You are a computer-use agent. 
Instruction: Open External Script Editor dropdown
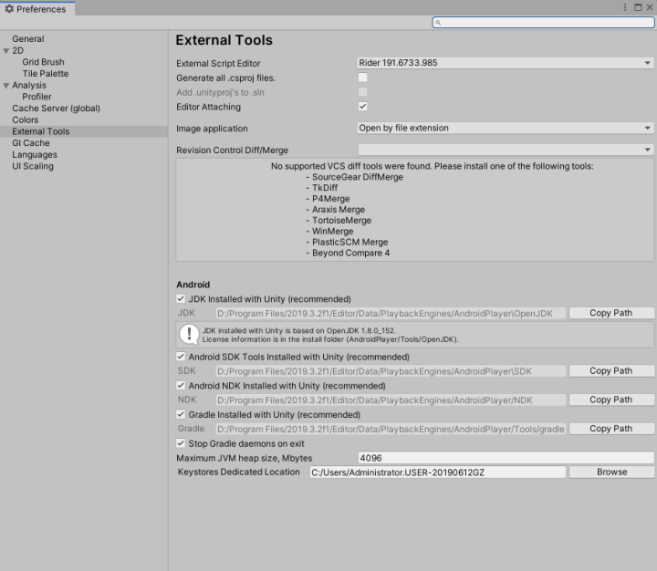(506, 64)
